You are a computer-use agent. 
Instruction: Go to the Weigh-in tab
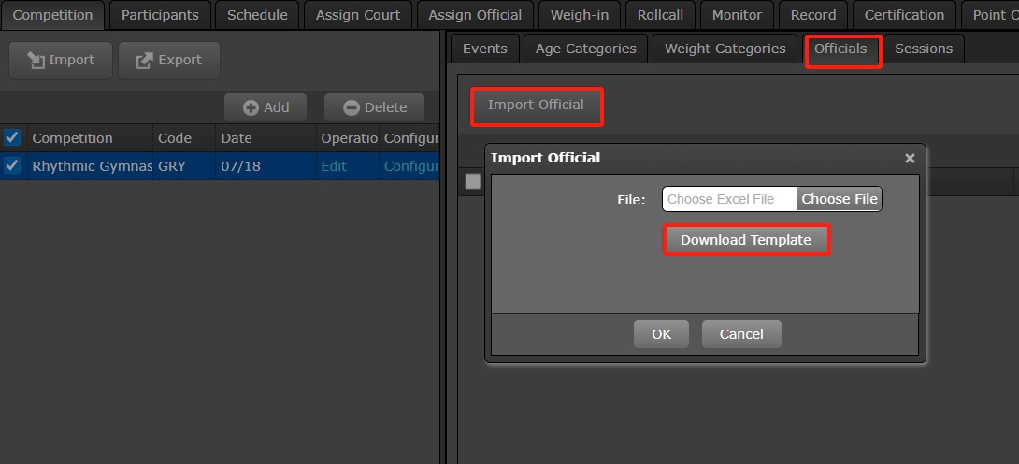tap(580, 15)
